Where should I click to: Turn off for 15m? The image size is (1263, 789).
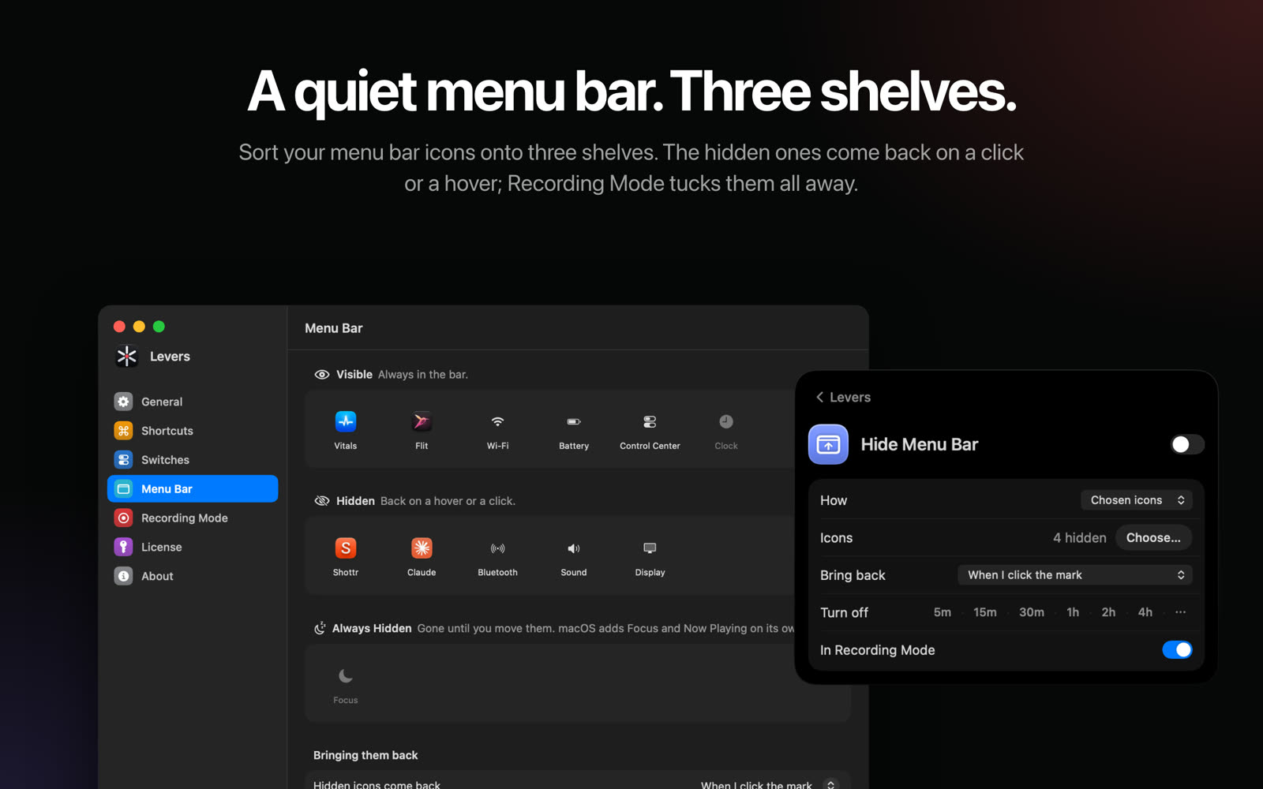point(985,612)
